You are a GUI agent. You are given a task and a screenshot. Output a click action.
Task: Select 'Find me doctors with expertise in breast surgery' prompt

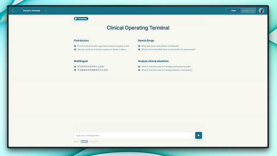(x=103, y=46)
